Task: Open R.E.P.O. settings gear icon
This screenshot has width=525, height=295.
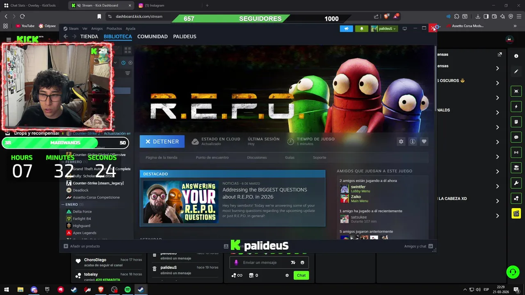Action: [401, 141]
